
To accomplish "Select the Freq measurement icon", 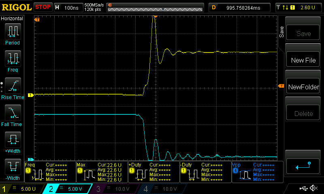I will click(x=13, y=58).
